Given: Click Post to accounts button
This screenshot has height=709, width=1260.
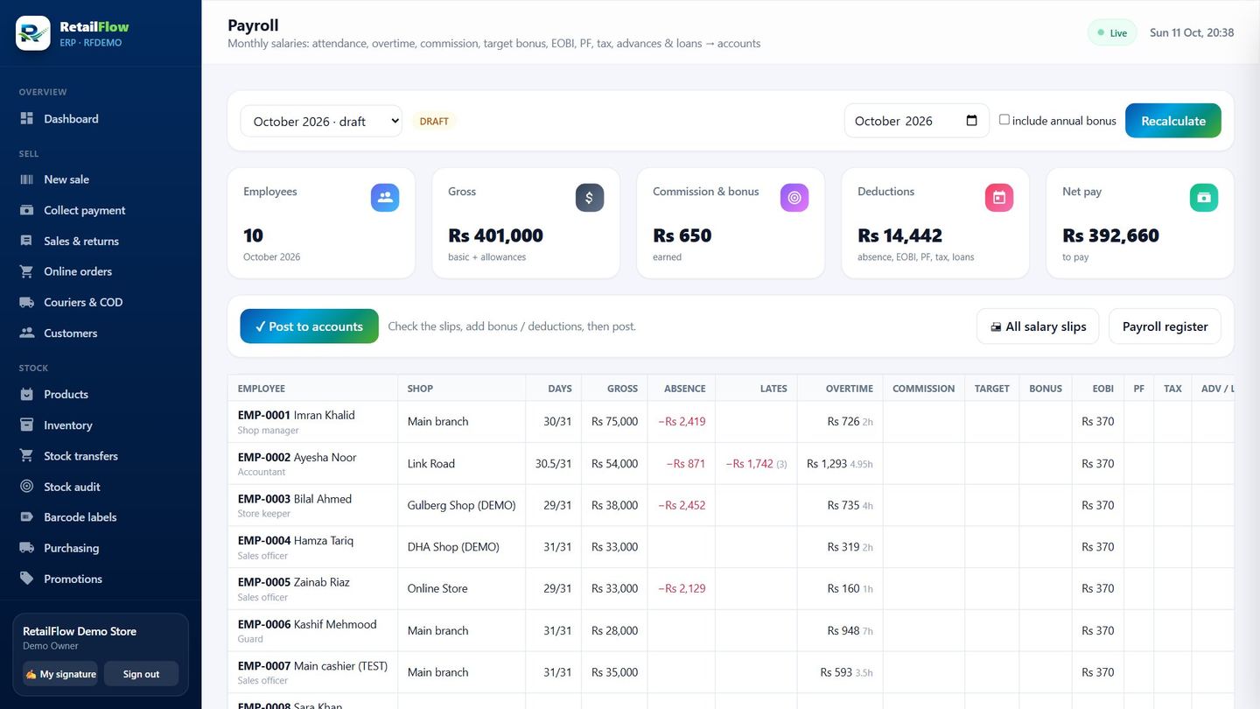Looking at the screenshot, I should (310, 326).
